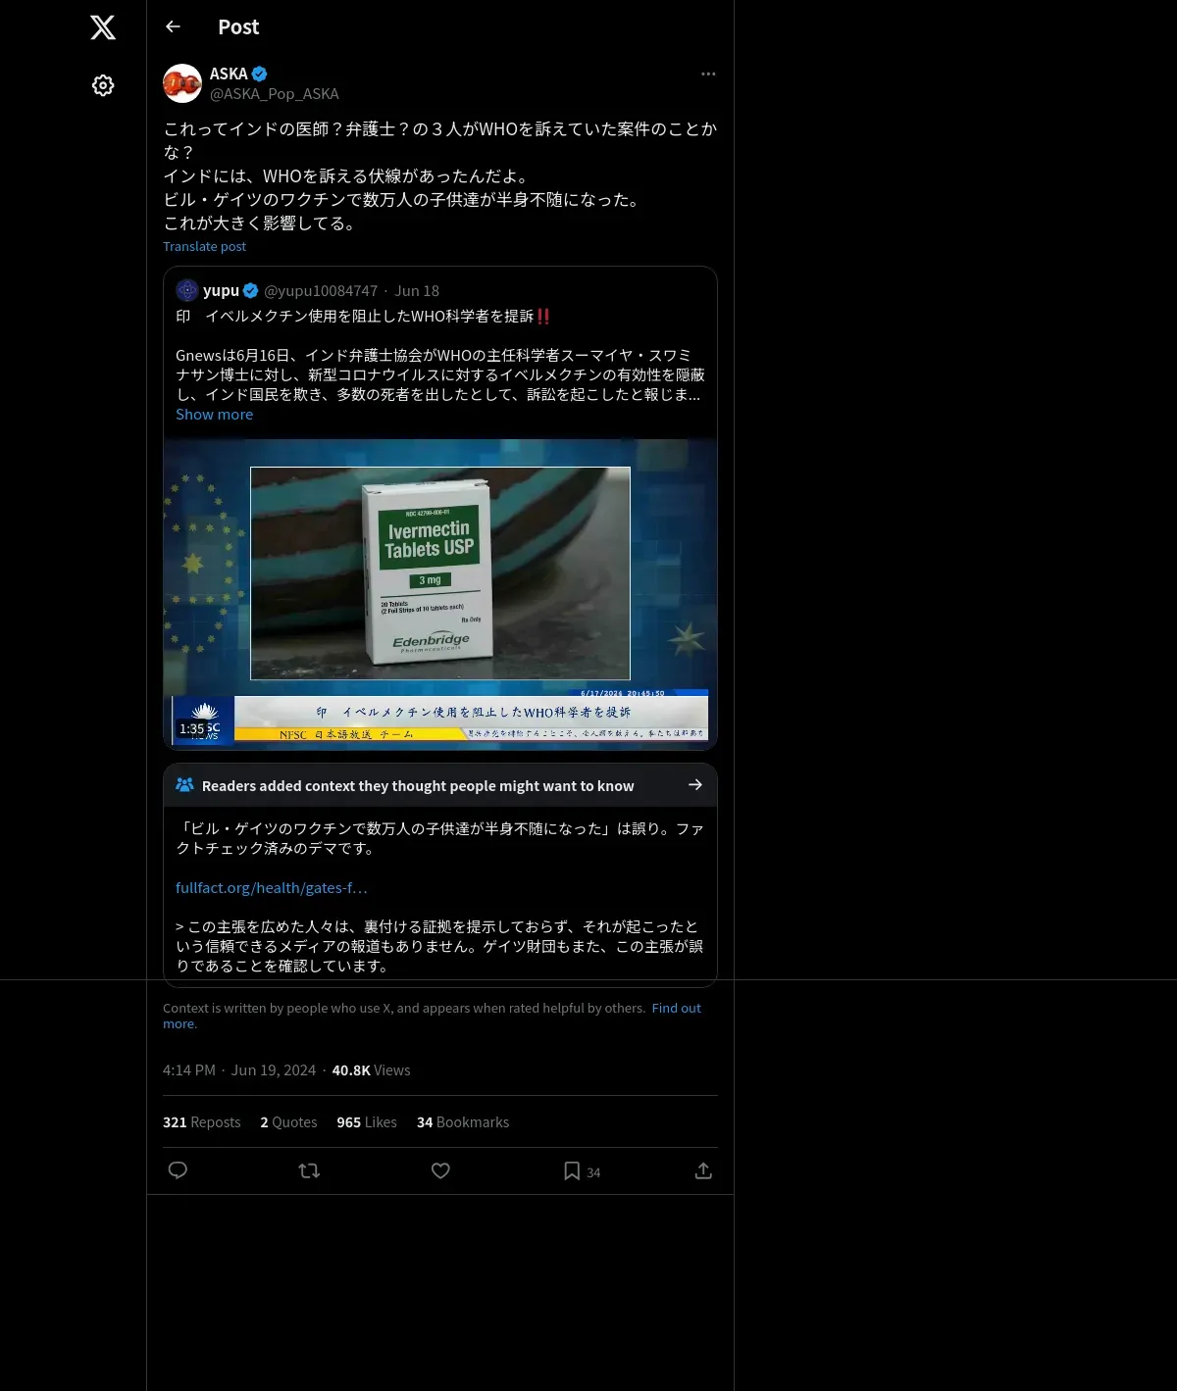Open the ASKA display name
The height and width of the screenshot is (1391, 1177).
(229, 74)
